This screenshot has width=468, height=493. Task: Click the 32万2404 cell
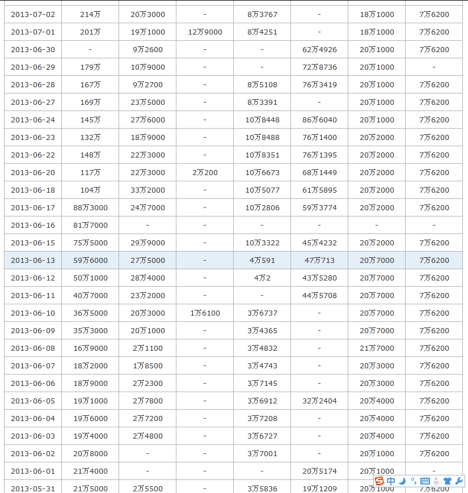[x=319, y=401]
